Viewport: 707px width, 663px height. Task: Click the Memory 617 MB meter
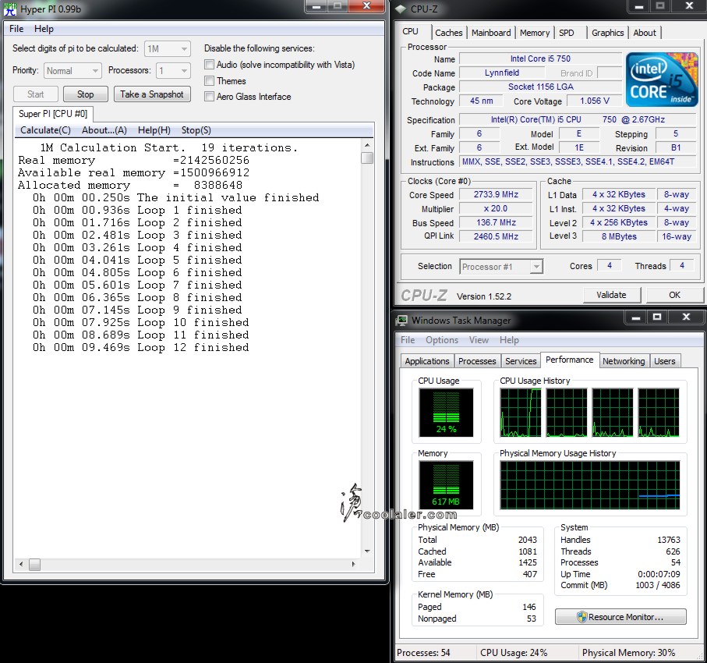coord(446,484)
